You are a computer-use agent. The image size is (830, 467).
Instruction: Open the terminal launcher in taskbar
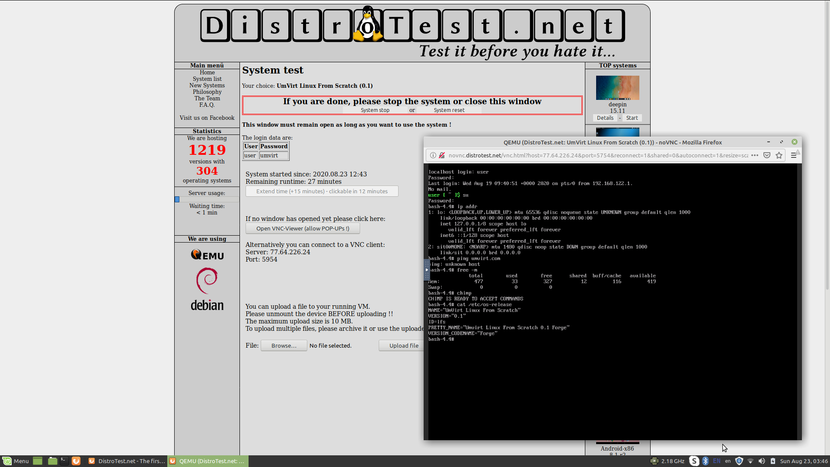(64, 461)
